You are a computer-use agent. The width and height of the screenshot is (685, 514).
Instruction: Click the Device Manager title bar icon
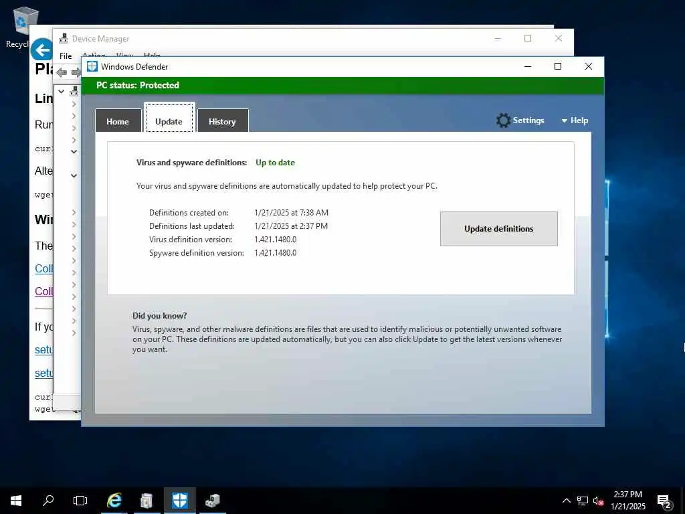(64, 38)
